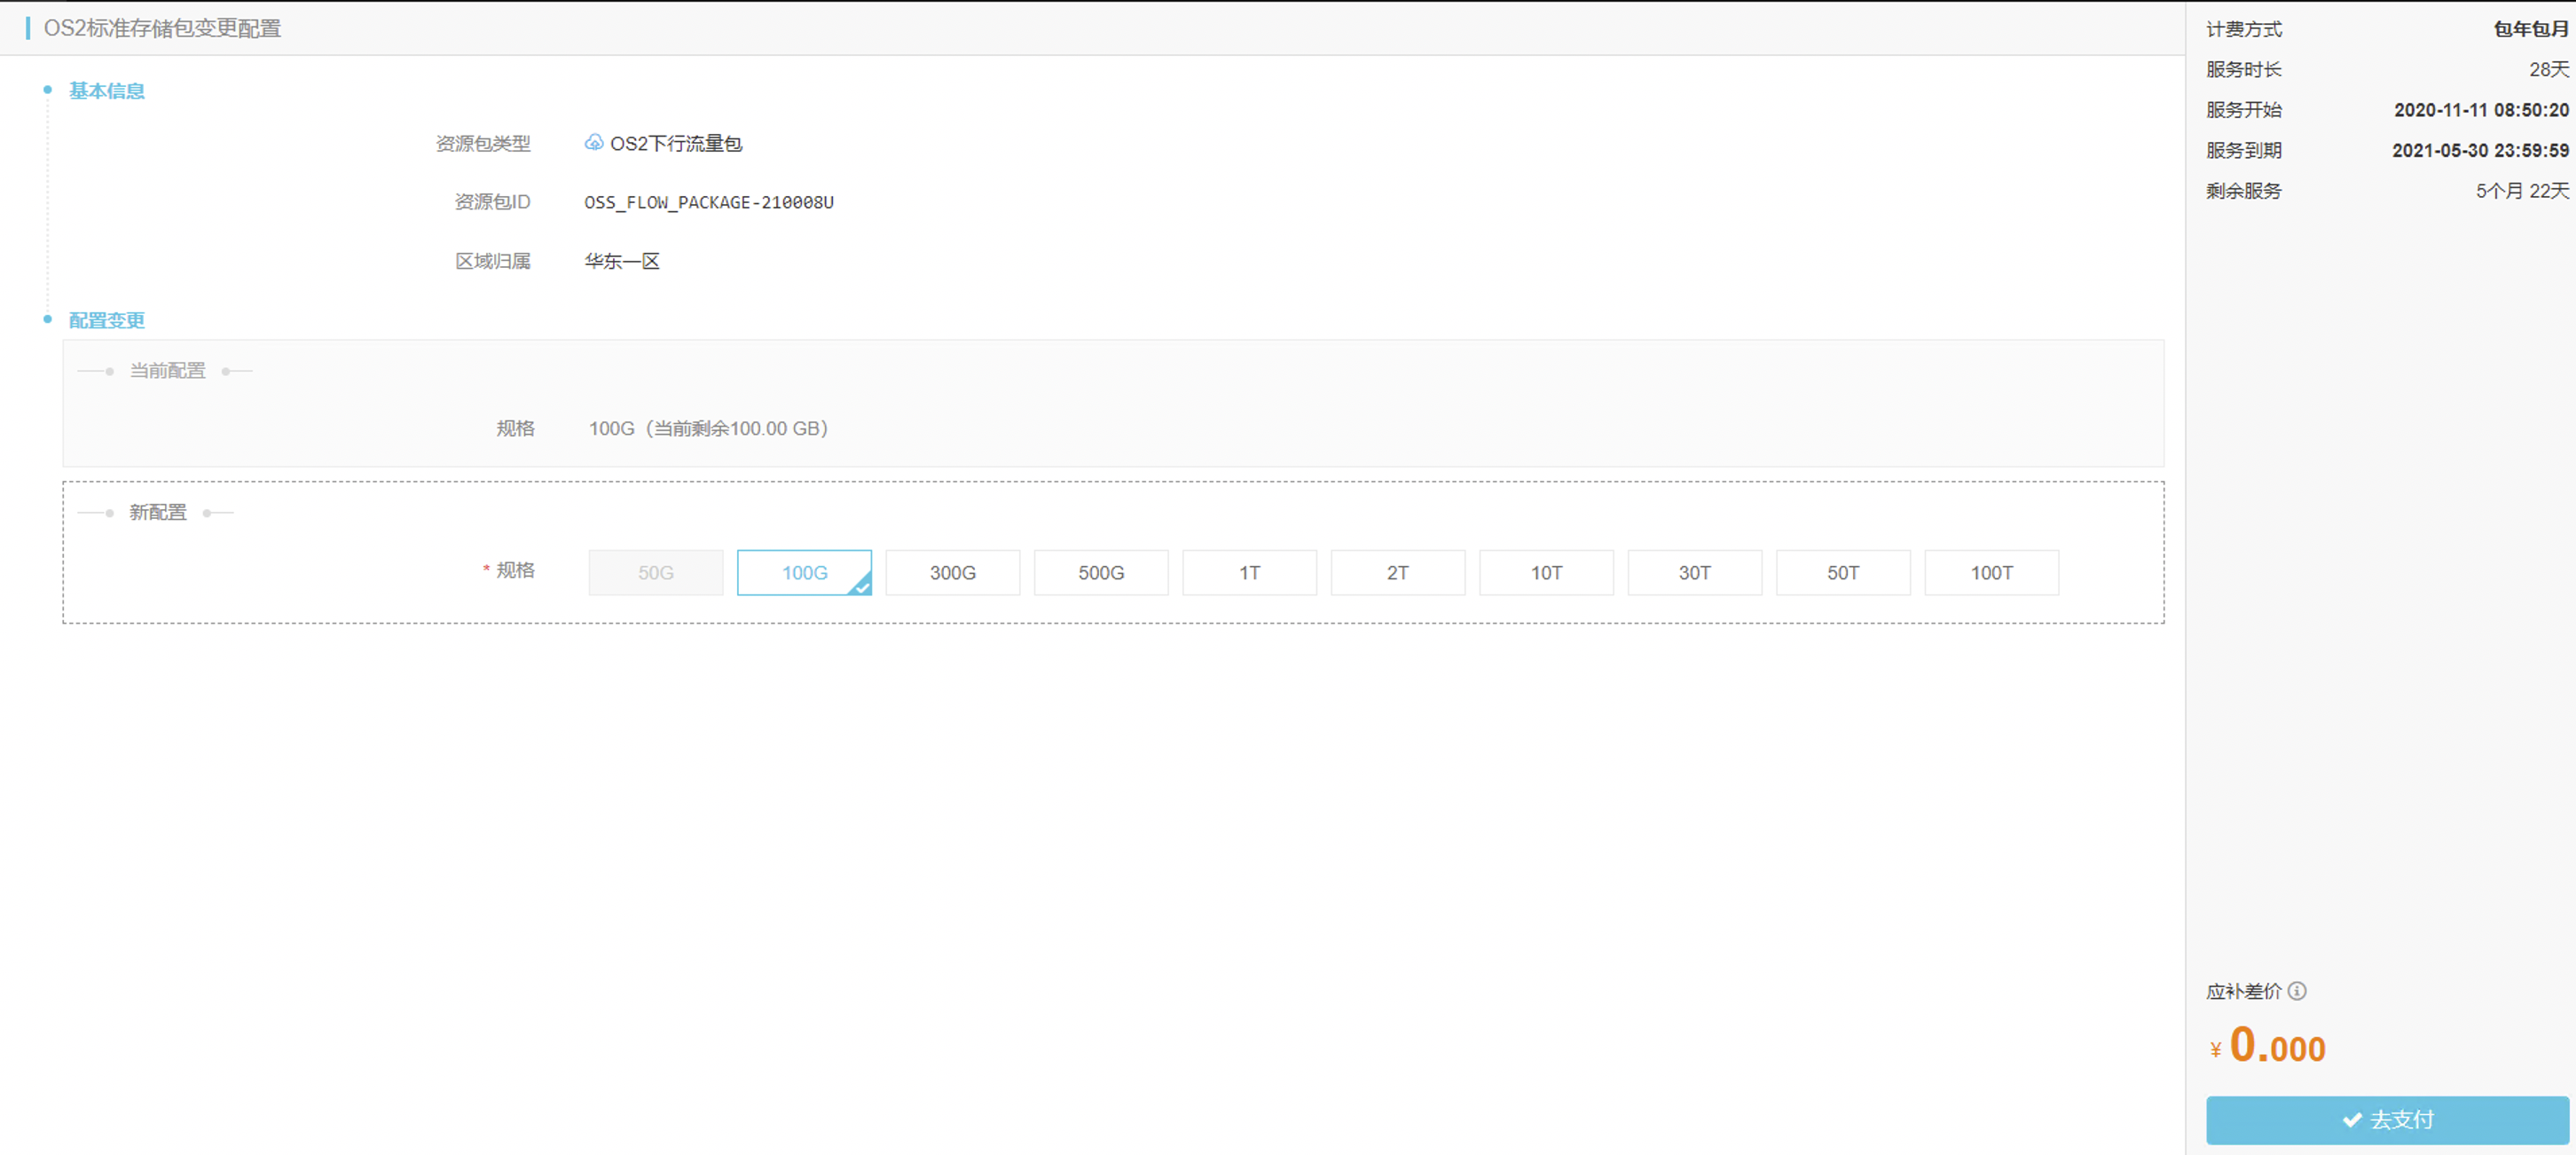Click the cloud icon beside OS2下行流量包

594,143
